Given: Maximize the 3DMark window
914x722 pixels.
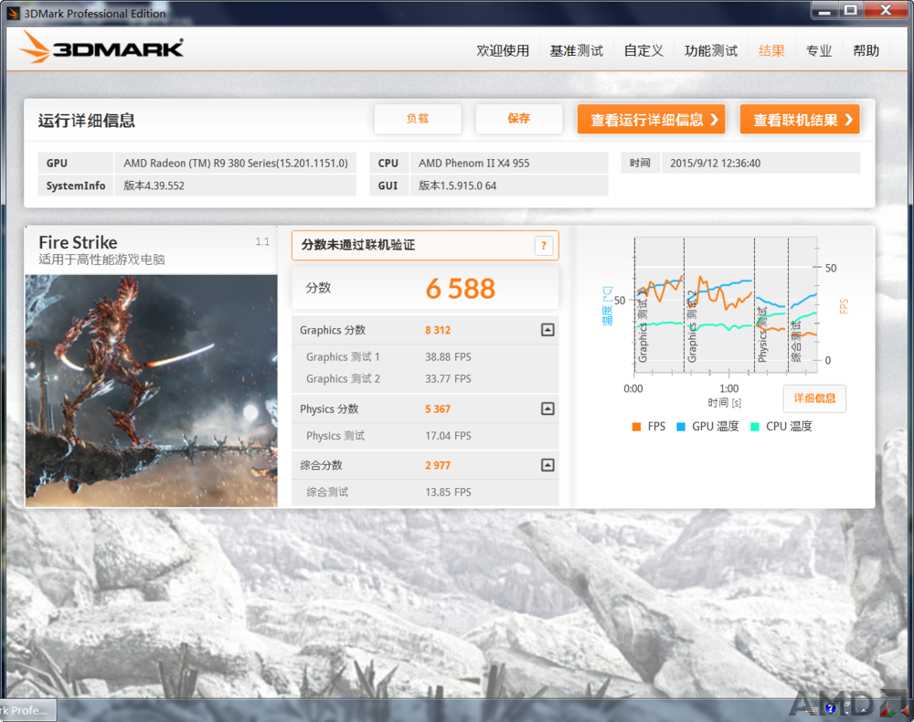Looking at the screenshot, I should (851, 10).
